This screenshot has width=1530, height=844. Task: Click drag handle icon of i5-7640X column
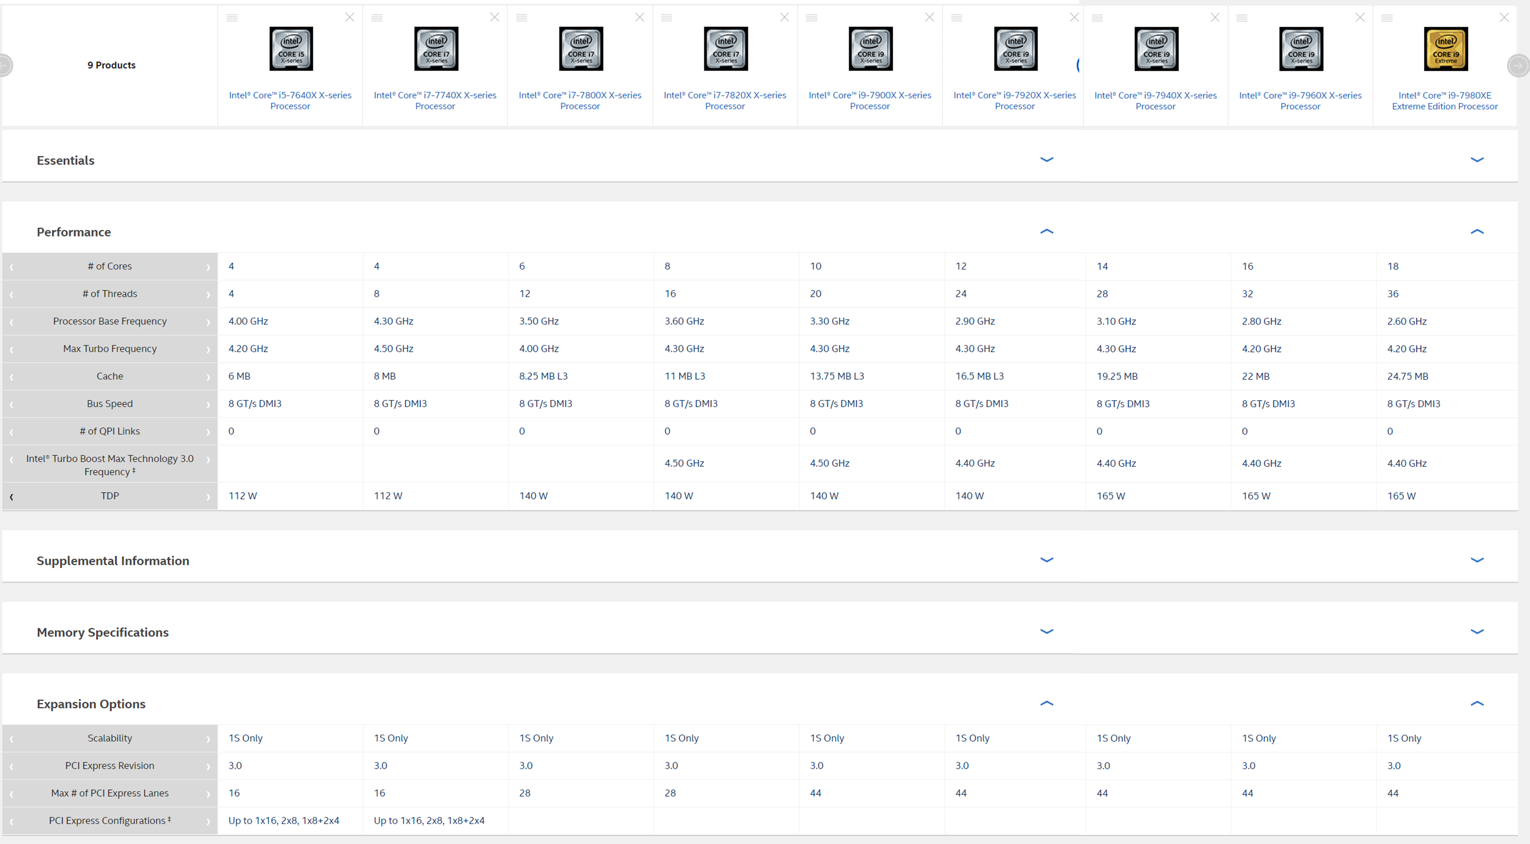click(x=232, y=18)
